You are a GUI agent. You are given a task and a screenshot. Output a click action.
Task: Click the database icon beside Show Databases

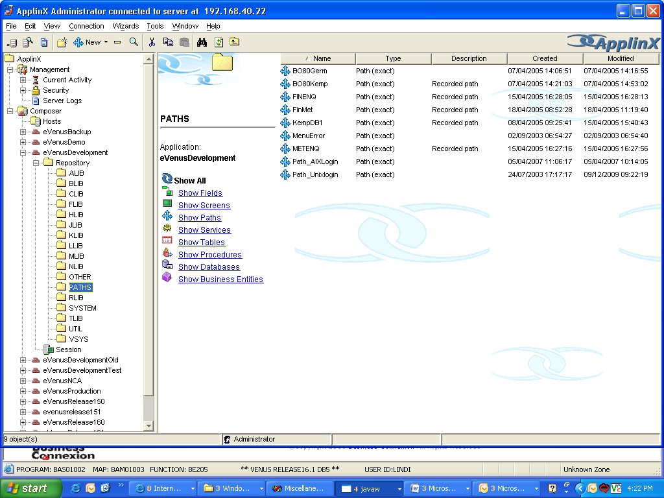[x=167, y=265]
